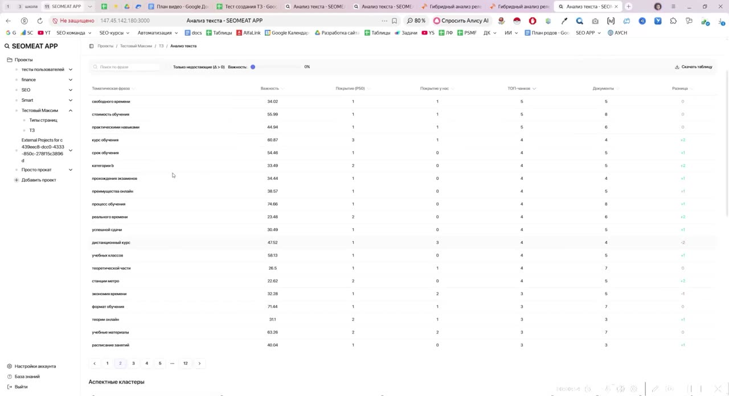This screenshot has height=396, width=729.
Task: Switch to План видео Google Docs tab
Action: [x=178, y=7]
